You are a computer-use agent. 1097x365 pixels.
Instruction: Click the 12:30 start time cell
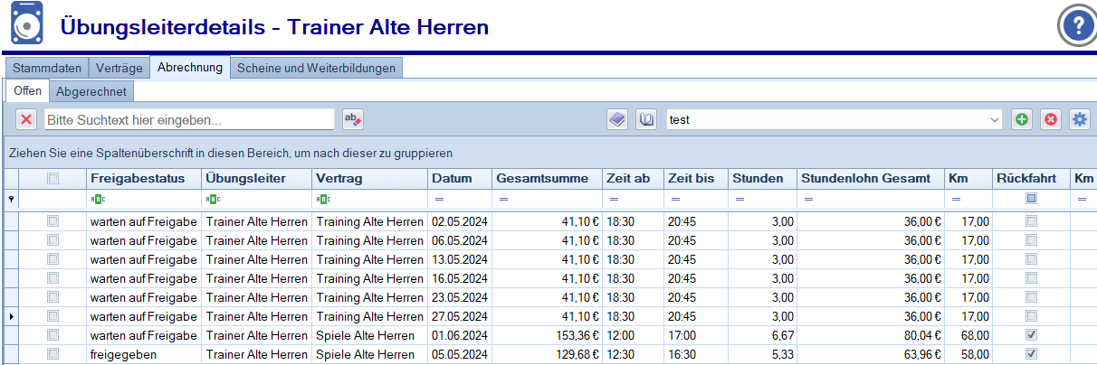tap(633, 354)
